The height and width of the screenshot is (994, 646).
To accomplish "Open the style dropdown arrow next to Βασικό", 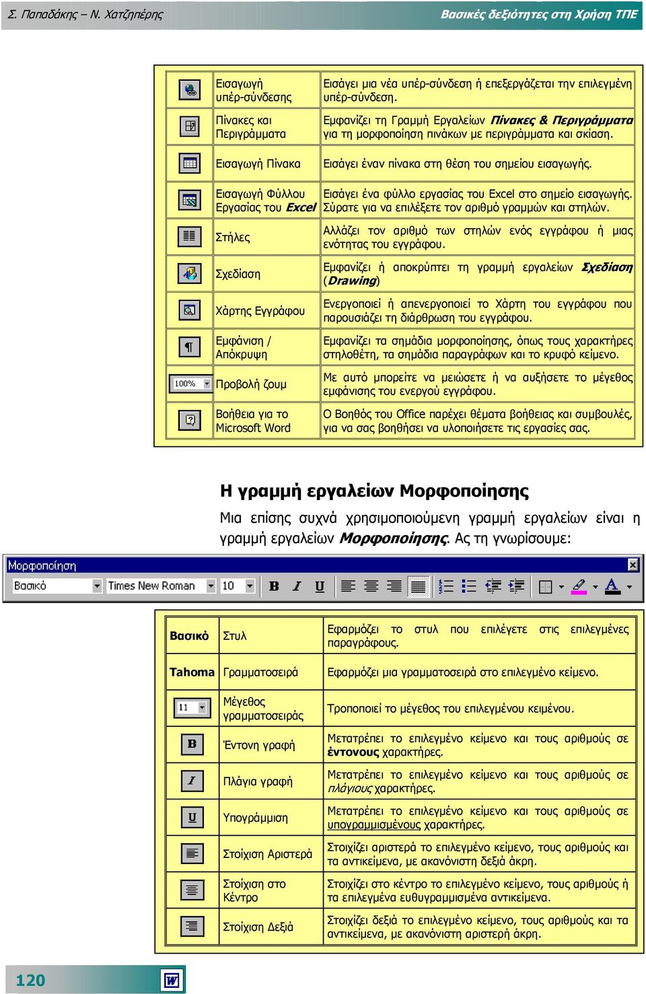I will 97,586.
